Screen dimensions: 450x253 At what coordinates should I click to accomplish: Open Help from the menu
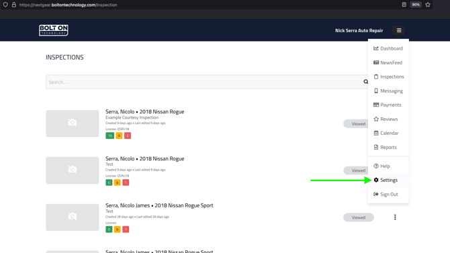[388, 166]
